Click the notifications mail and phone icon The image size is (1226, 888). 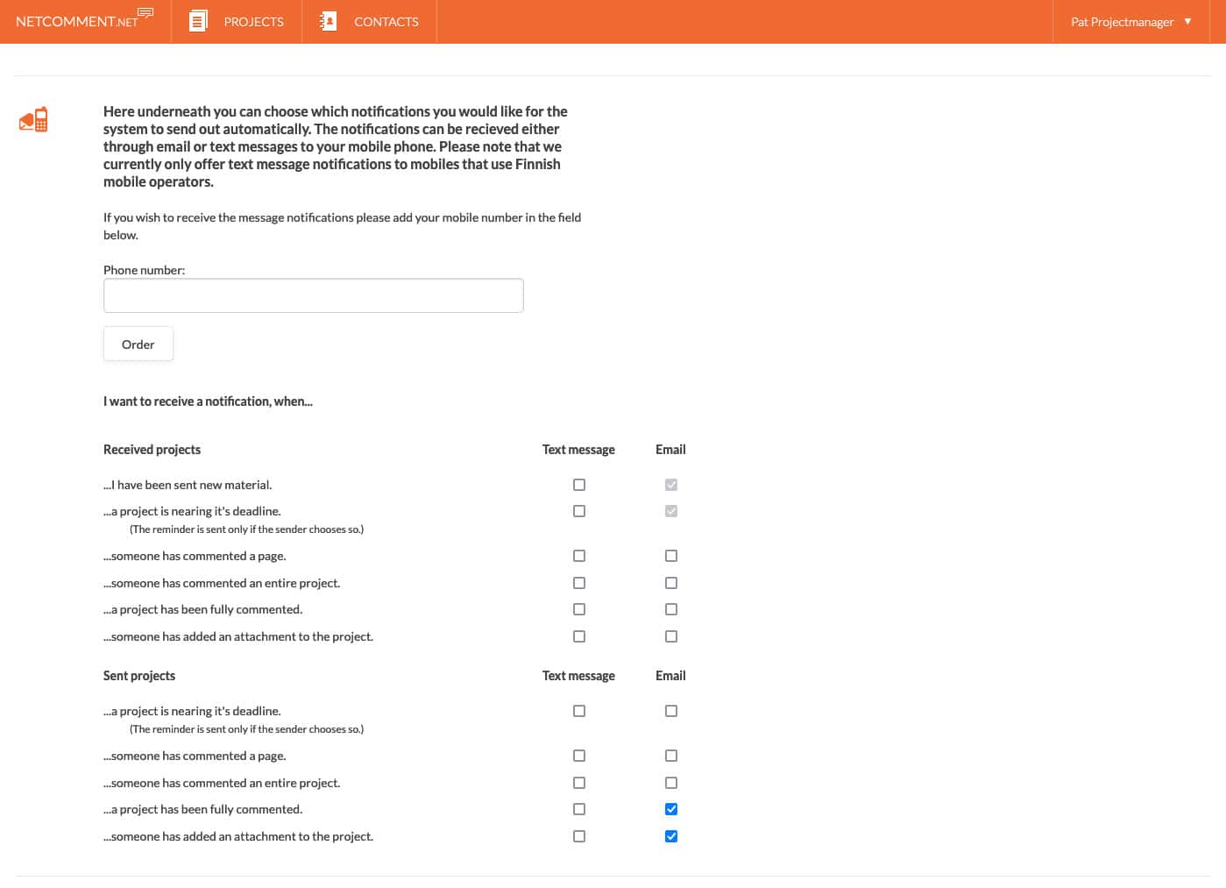coord(33,120)
